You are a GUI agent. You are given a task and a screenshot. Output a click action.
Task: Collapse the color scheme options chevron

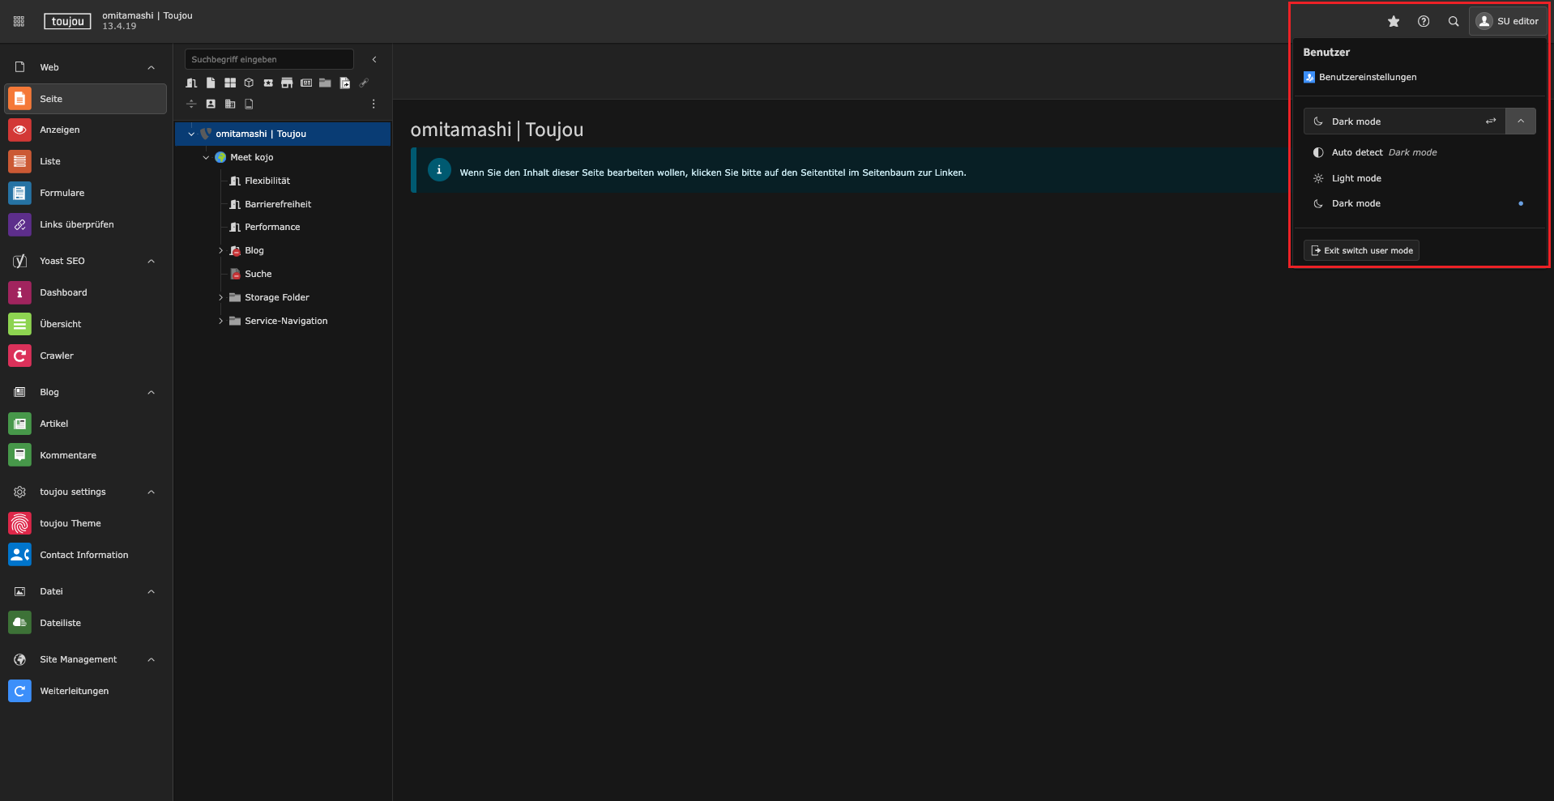(1520, 121)
